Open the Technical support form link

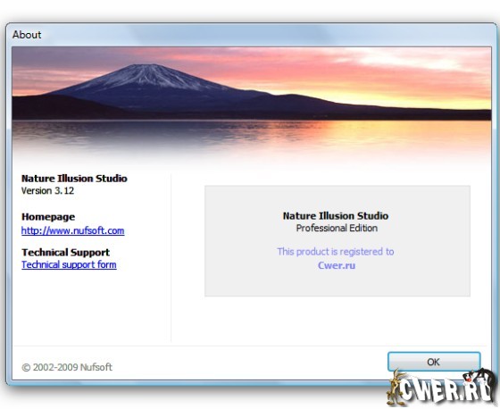pos(69,264)
